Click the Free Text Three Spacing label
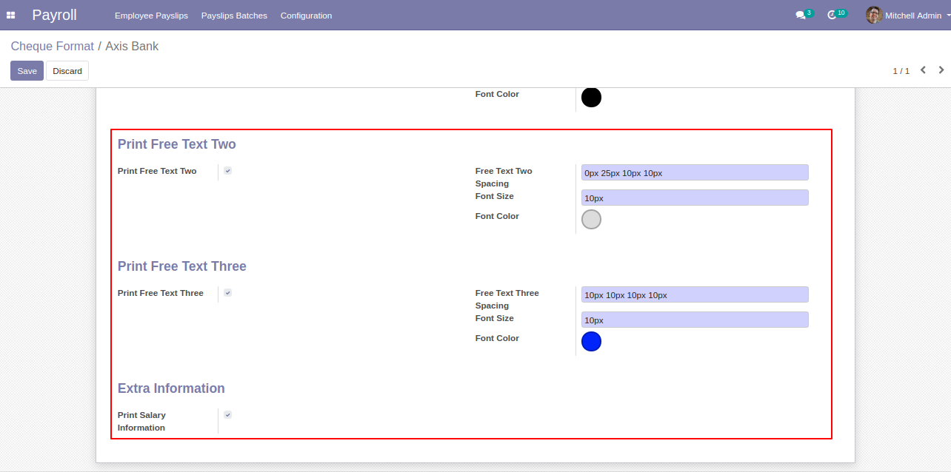951x472 pixels. click(507, 299)
